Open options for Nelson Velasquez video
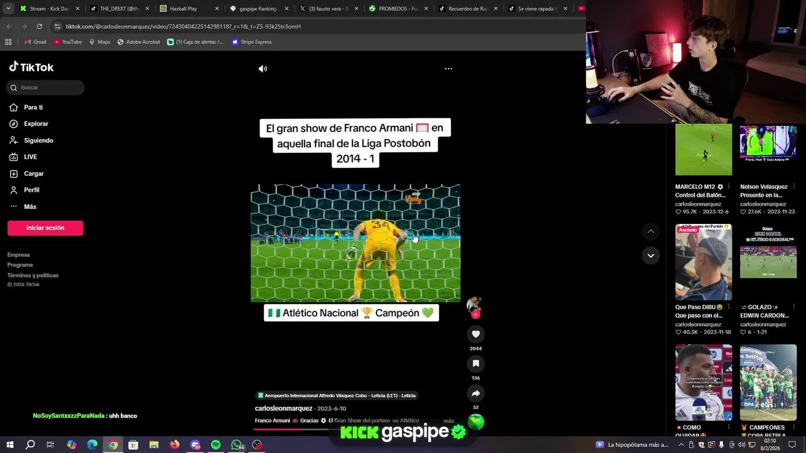This screenshot has height=453, width=806. click(793, 187)
